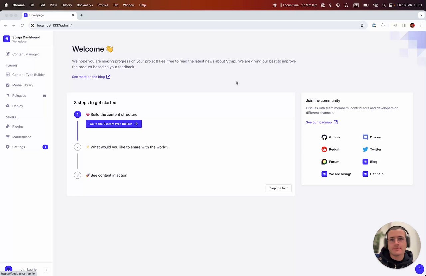This screenshot has width=426, height=276.
Task: Click Skip the tour button
Action: click(x=279, y=188)
